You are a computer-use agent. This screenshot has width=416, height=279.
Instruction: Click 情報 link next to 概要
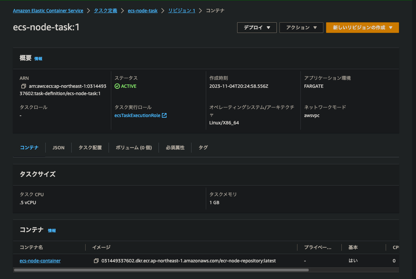point(38,59)
